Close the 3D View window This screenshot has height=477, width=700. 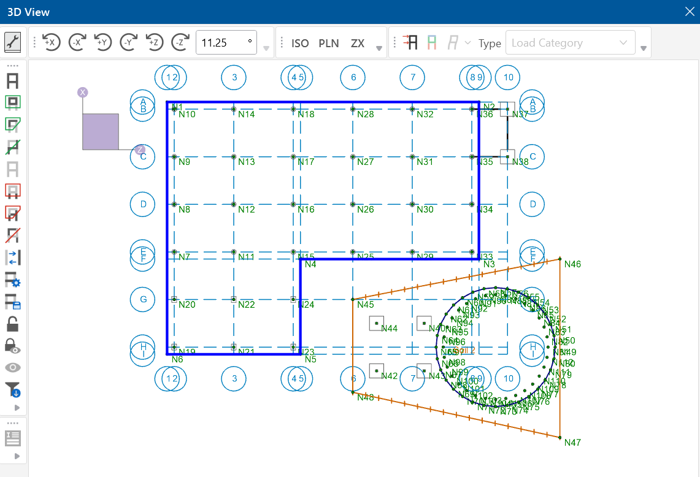(690, 12)
